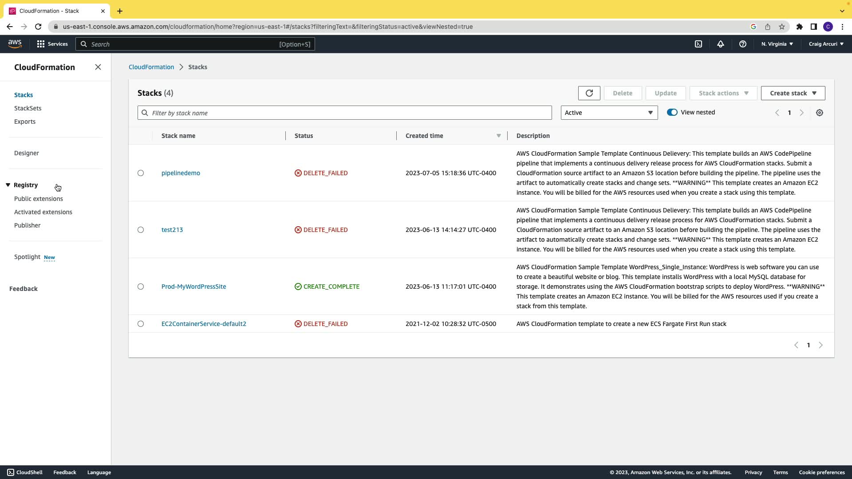Open the Services grid menu
Viewport: 852px width, 479px height.
(x=52, y=44)
